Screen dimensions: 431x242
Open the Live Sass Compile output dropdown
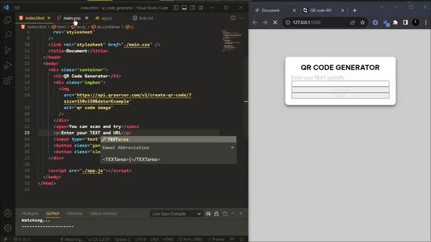click(176, 214)
